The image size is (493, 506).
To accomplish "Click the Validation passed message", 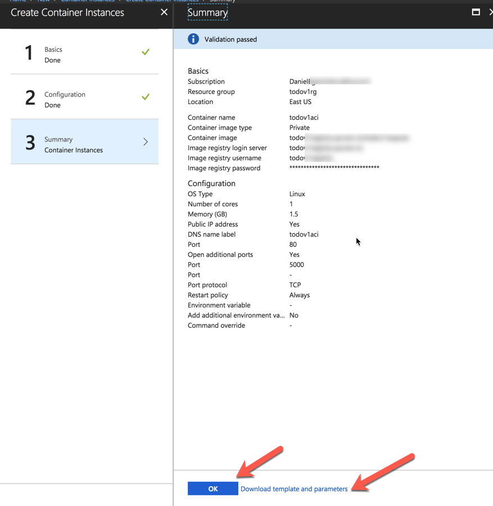I will coord(230,39).
